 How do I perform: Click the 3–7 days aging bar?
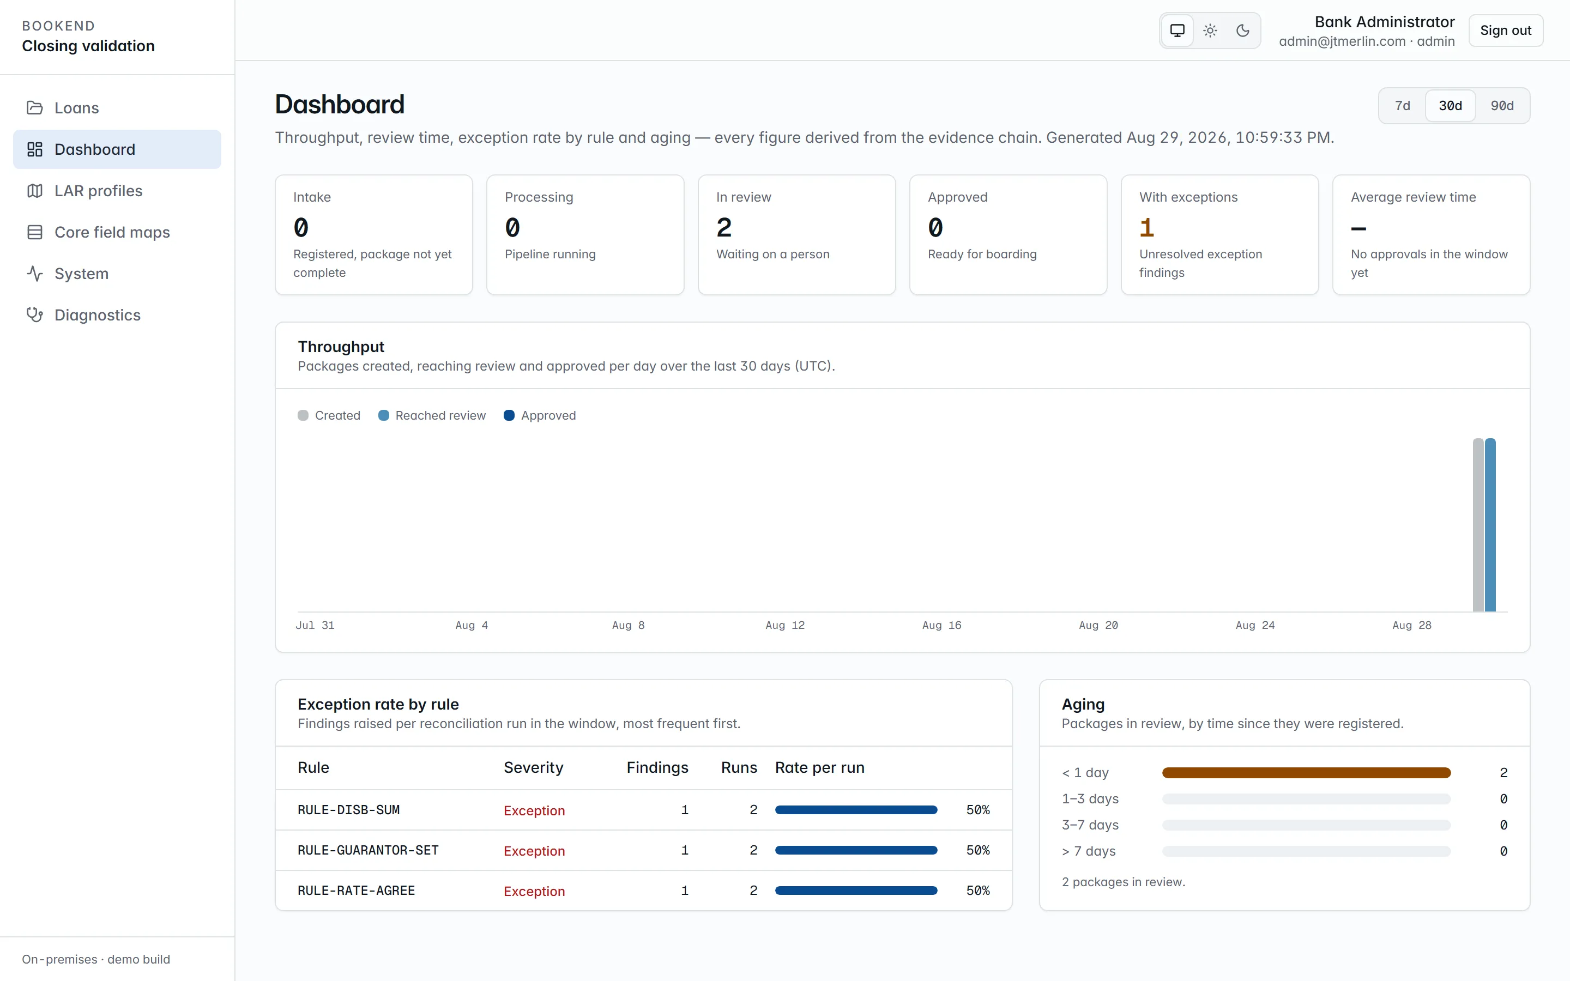[1306, 825]
